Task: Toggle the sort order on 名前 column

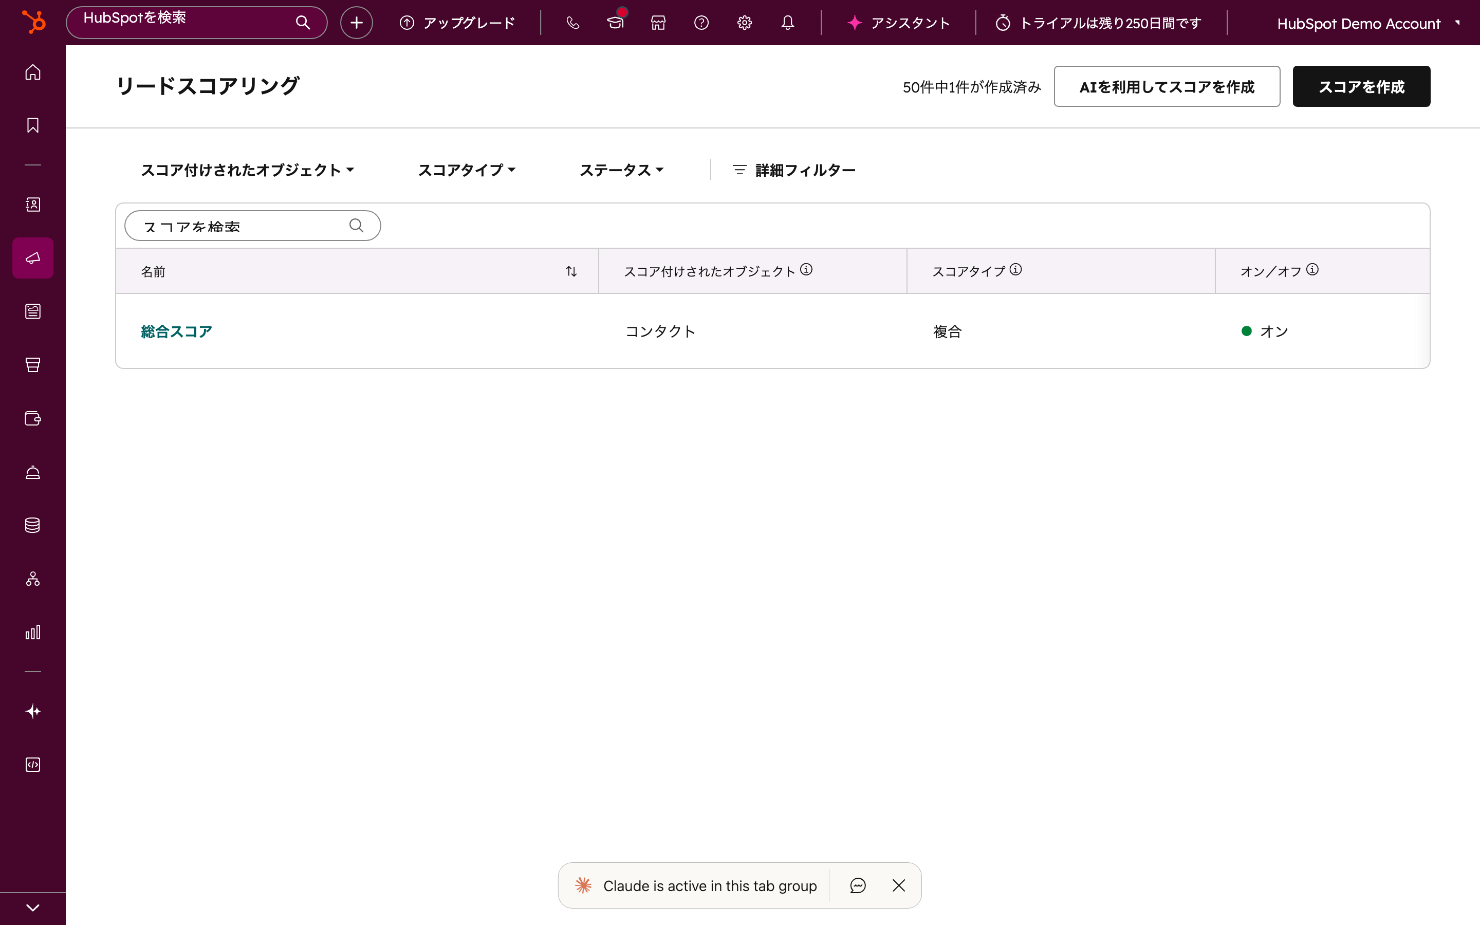Action: [571, 270]
